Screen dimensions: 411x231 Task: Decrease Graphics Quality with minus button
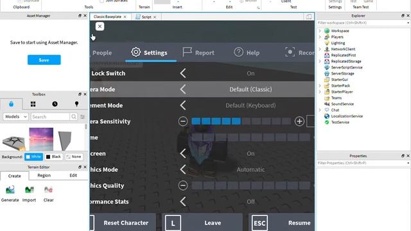pos(183,185)
